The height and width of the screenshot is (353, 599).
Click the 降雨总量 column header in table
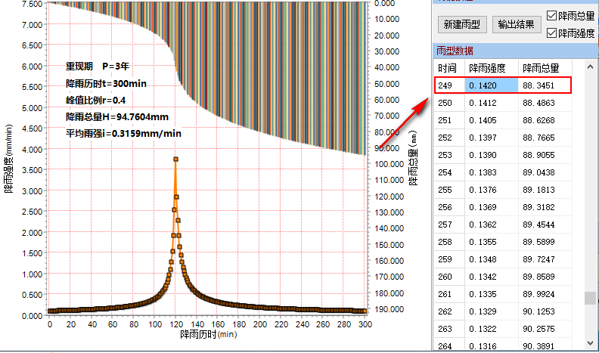[541, 68]
